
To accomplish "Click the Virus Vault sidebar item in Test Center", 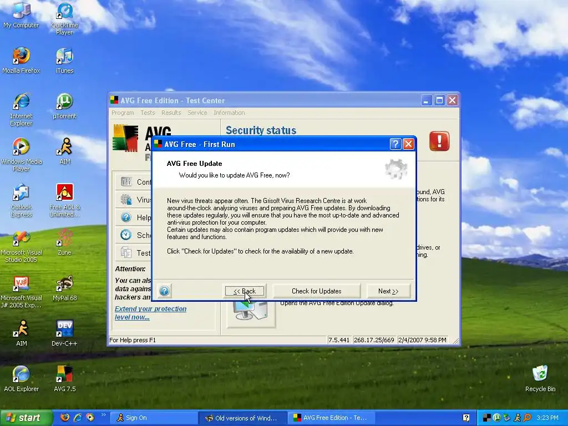I will tap(133, 200).
